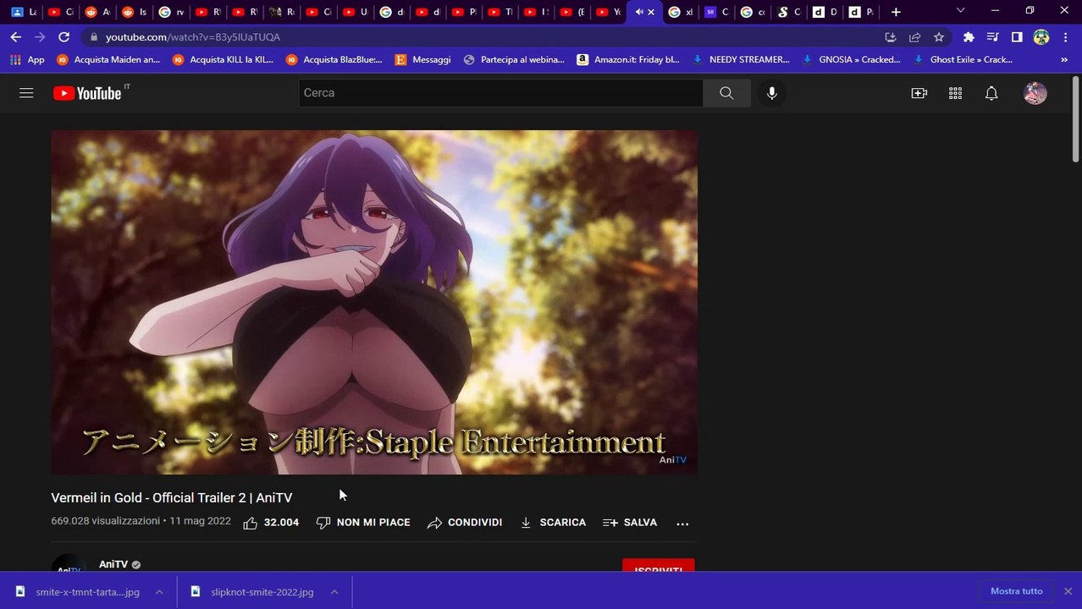Save the video with SALVA

pos(630,523)
